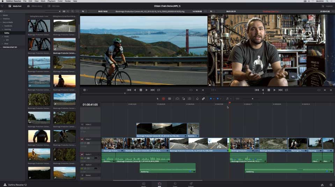Open project settings gear icon
Image resolution: width=335 pixels, height=187 pixels.
coord(331,185)
